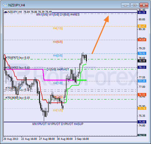Image resolution: width=151 pixels, height=144 pixels.
Task: Click the 27 Aug 08:00 time label
Action: (x=47, y=139)
